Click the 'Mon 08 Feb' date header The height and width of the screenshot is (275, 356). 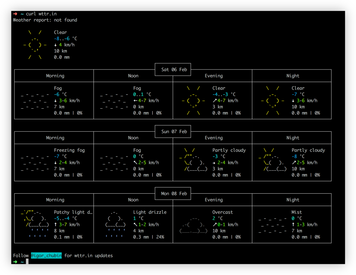[x=174, y=193]
